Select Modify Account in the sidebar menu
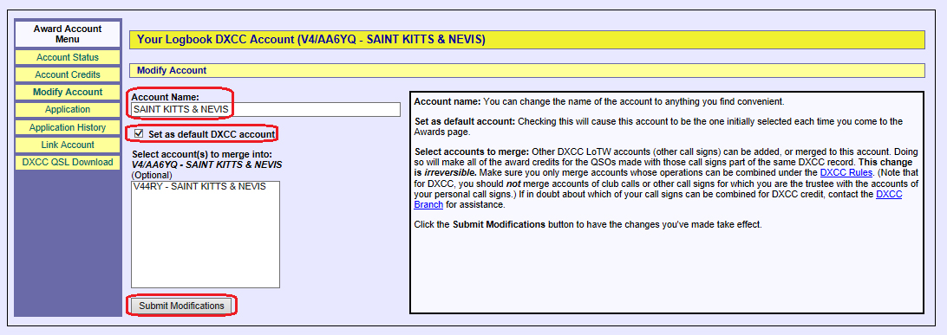 [68, 92]
